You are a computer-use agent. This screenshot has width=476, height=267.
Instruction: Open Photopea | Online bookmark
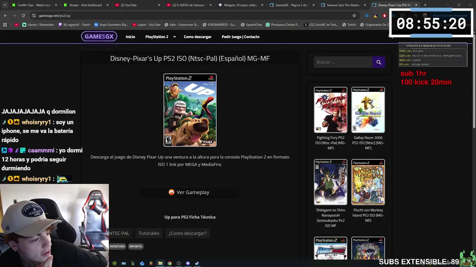click(x=283, y=24)
